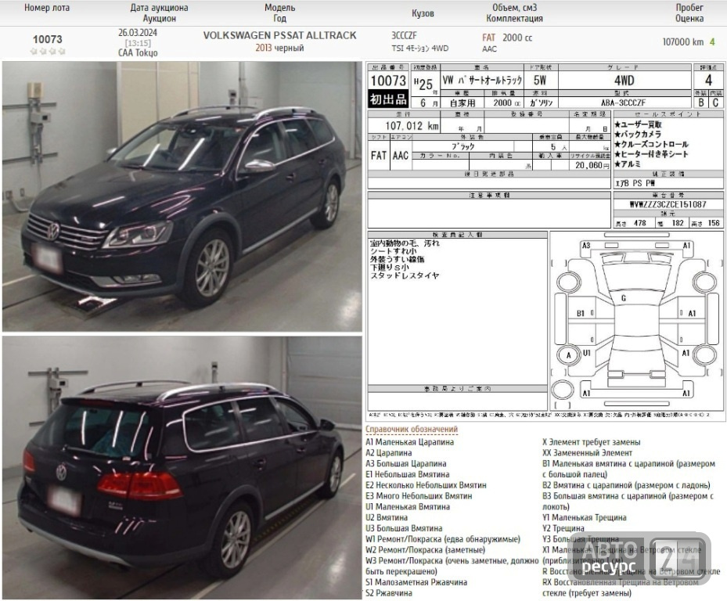Click legend entry E1 Небольшая Вмятина
This screenshot has width=727, height=601.
[408, 474]
